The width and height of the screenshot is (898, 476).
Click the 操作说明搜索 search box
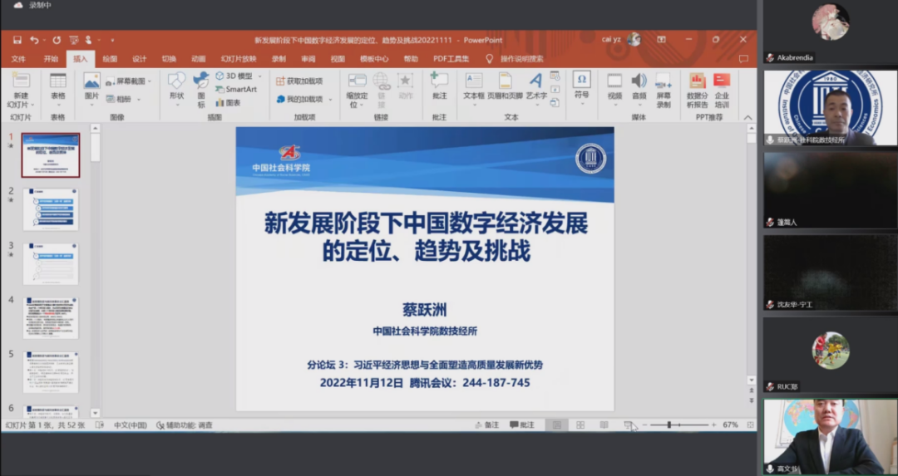pyautogui.click(x=521, y=59)
